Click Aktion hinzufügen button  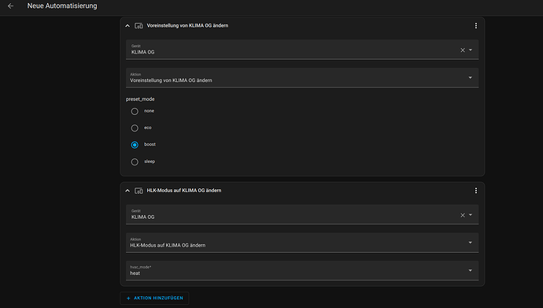click(154, 298)
